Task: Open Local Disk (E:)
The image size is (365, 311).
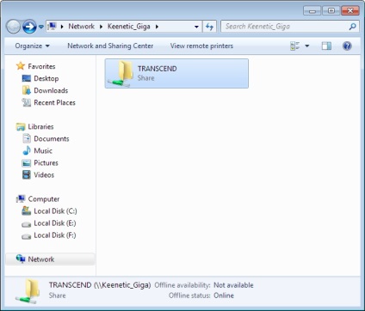Action: point(55,223)
